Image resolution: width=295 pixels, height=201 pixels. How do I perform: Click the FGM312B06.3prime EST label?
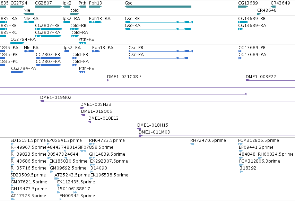(x=260, y=162)
